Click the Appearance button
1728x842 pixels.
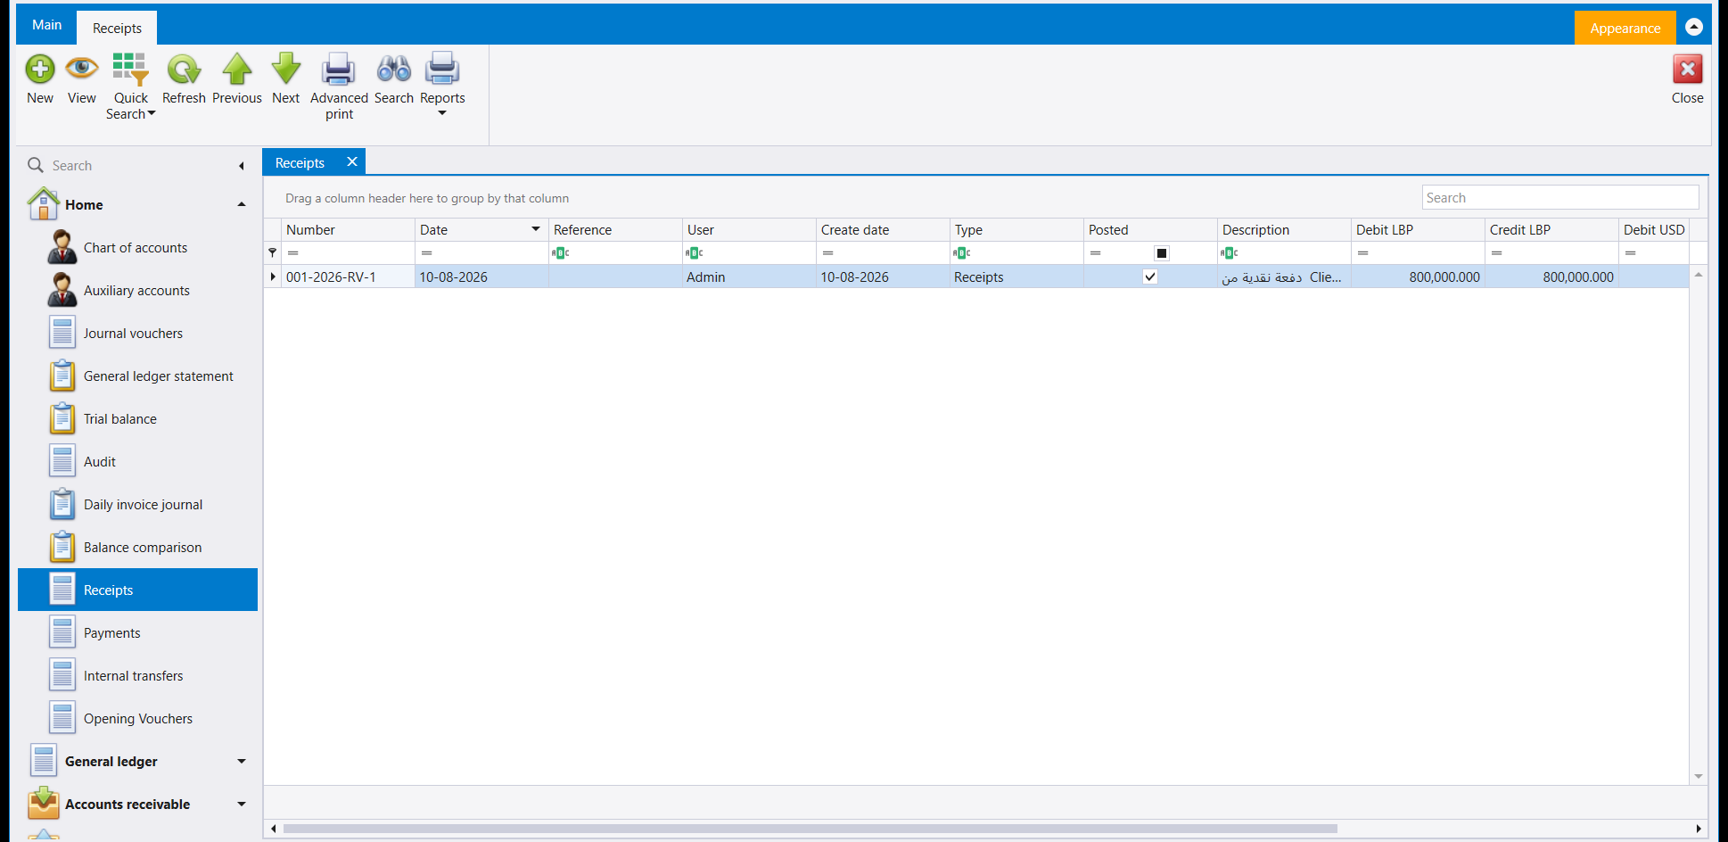pyautogui.click(x=1625, y=28)
